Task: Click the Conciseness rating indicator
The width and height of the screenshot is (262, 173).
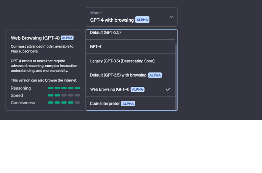Action: point(64,103)
